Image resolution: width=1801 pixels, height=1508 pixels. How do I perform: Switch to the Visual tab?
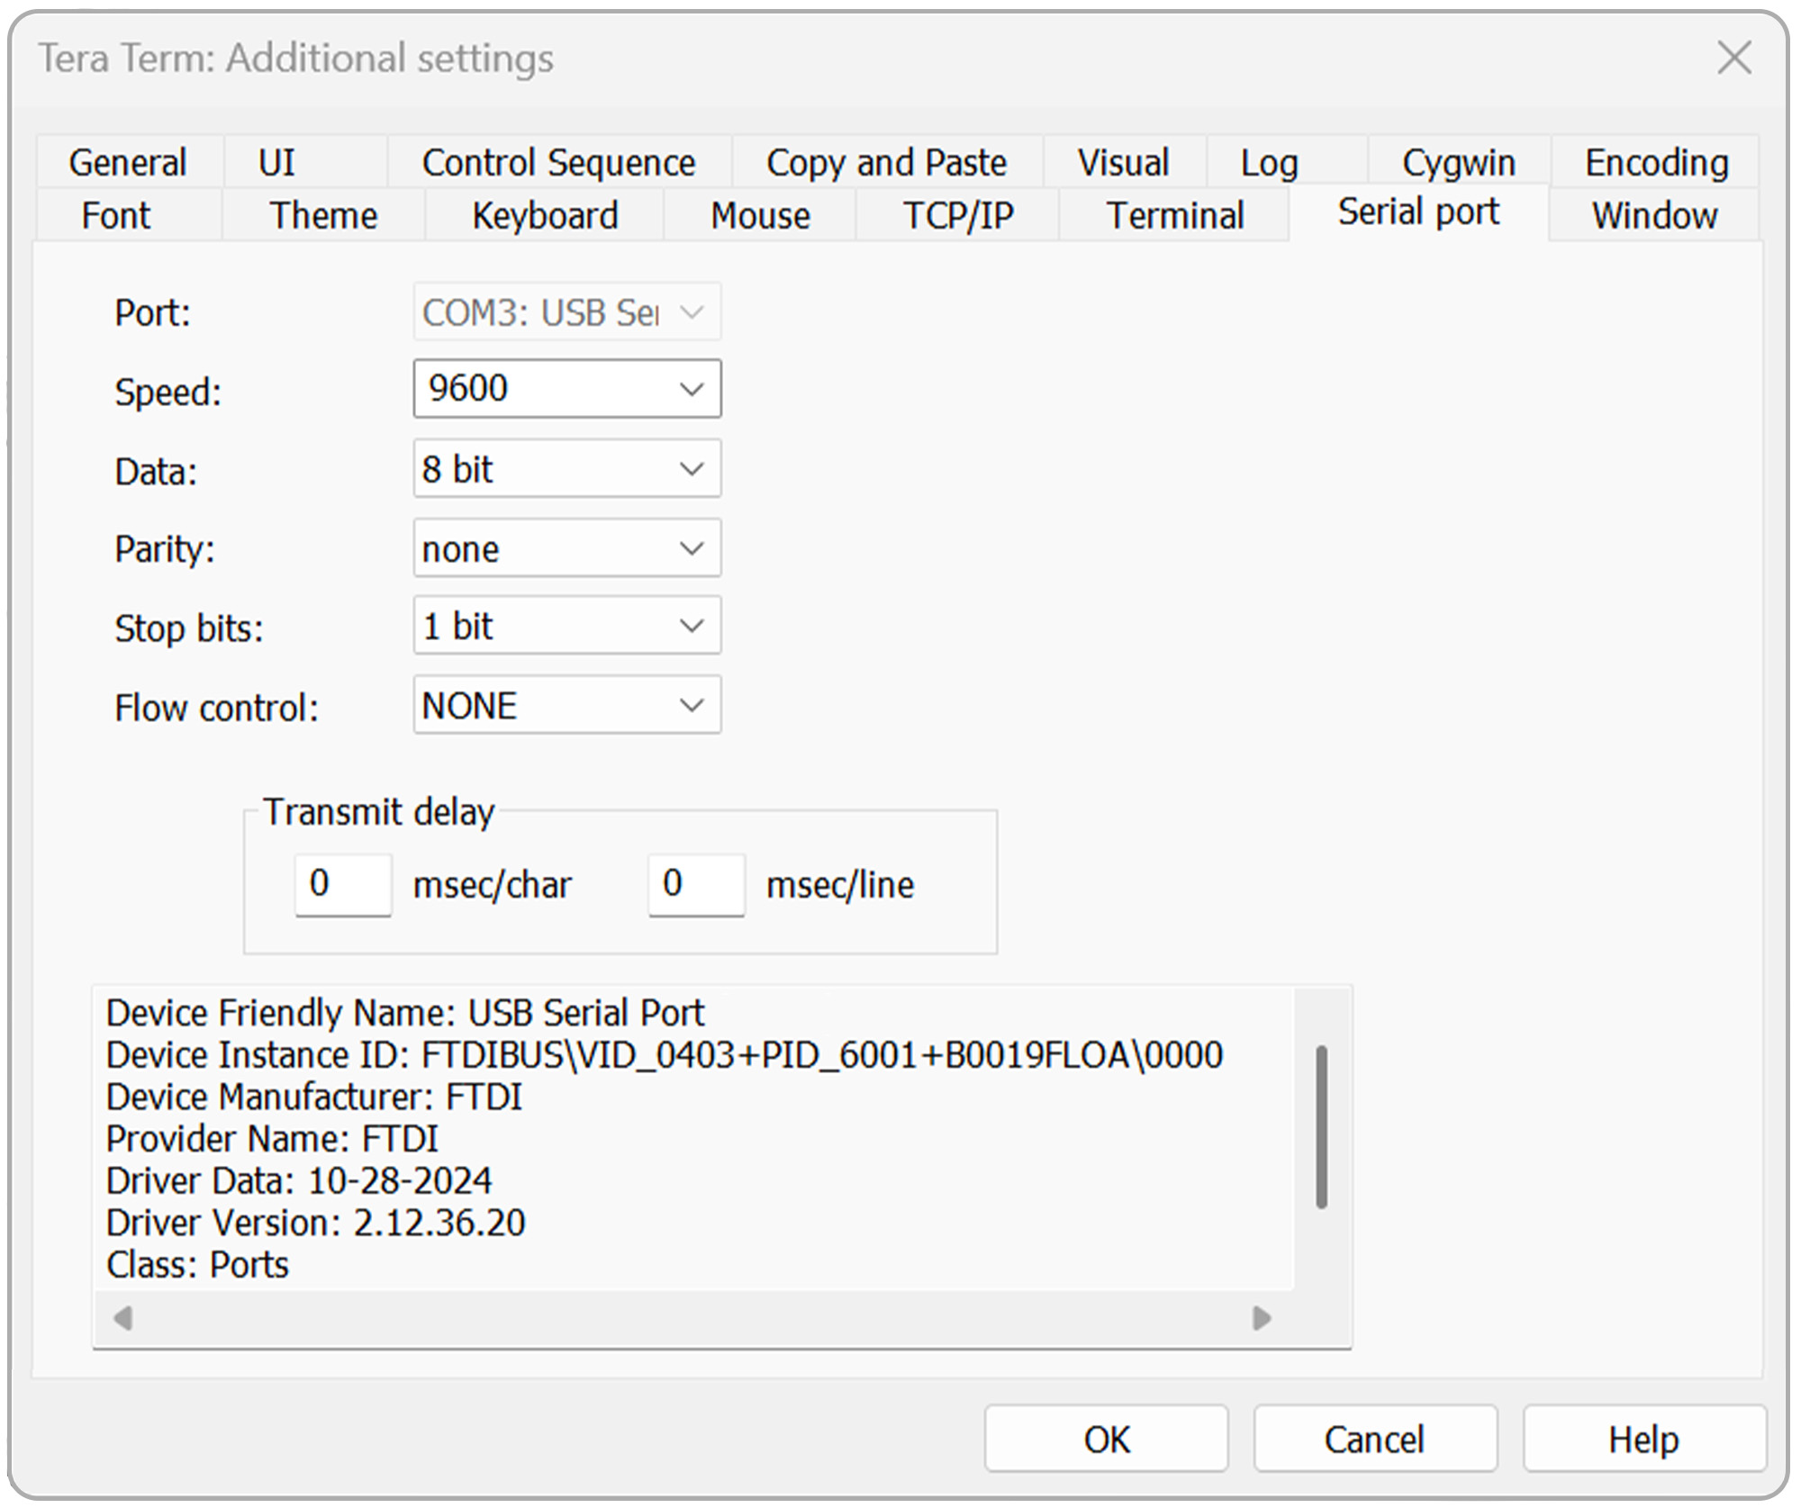tap(1124, 163)
